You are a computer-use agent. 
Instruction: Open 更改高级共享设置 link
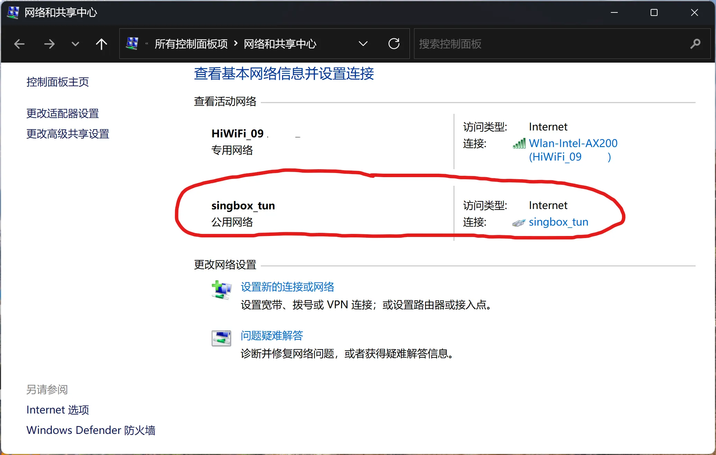(68, 134)
